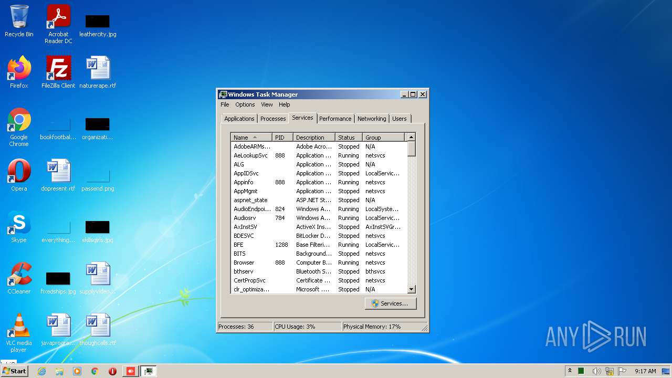672x378 pixels.
Task: Open Windows Explorer from the taskbar
Action: click(59, 371)
